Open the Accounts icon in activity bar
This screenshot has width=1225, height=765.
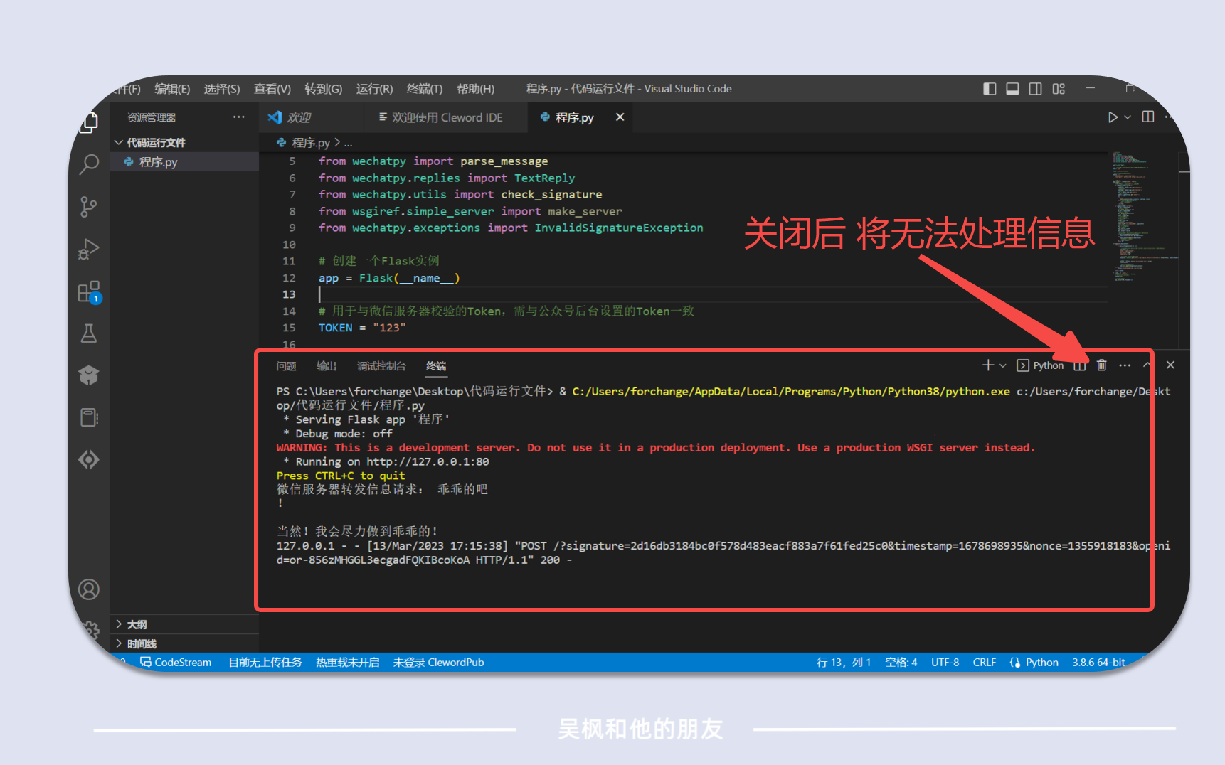pos(89,589)
